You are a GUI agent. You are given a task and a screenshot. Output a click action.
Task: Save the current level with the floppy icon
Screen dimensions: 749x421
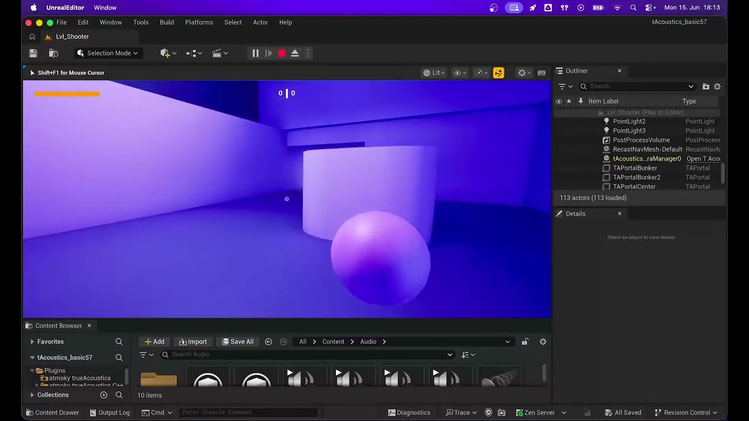tap(33, 53)
